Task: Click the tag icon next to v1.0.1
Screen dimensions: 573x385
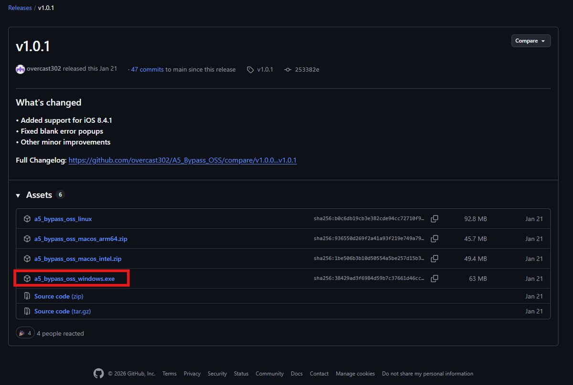Action: tap(250, 70)
